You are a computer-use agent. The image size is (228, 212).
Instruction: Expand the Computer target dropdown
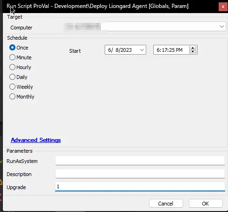coord(222,27)
